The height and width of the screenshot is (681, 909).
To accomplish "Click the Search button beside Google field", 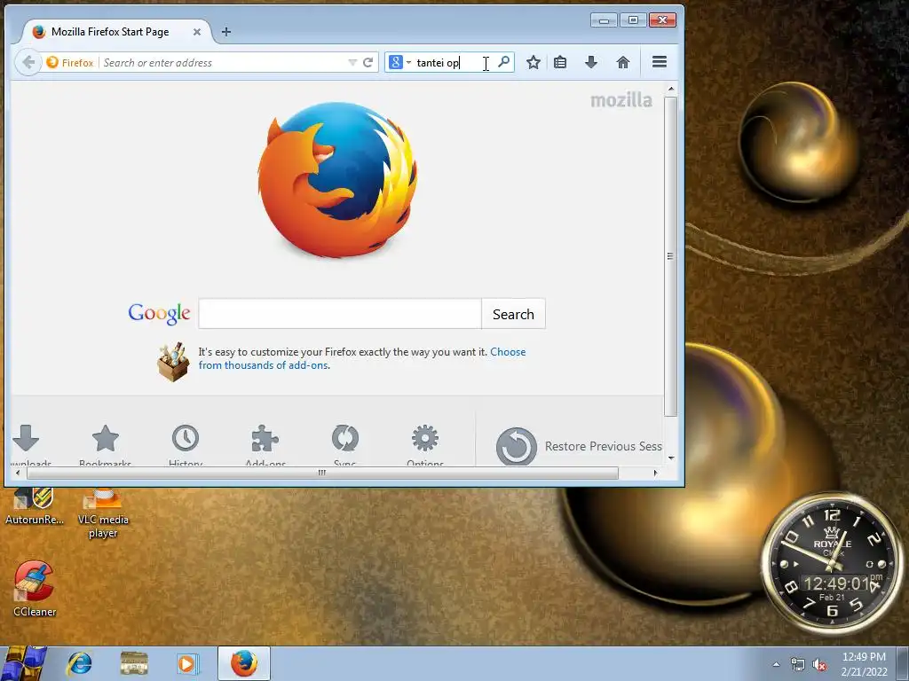I will (513, 314).
